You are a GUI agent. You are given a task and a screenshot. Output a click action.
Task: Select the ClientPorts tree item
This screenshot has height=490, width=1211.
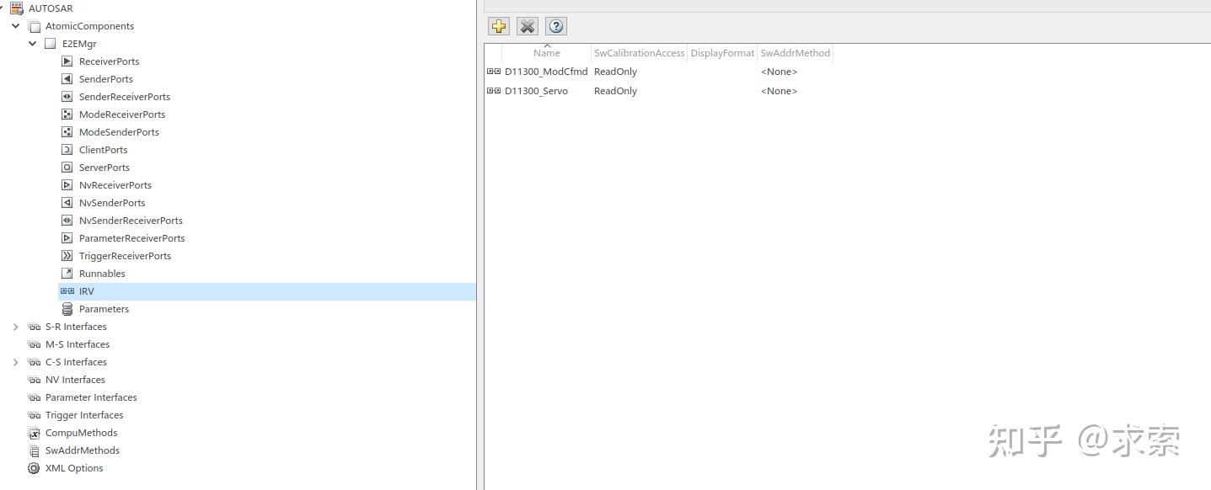tap(104, 150)
